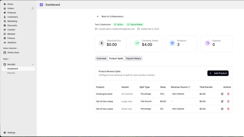Click the 'Total Earned' column header
The width and height of the screenshot is (244, 137).
click(206, 87)
